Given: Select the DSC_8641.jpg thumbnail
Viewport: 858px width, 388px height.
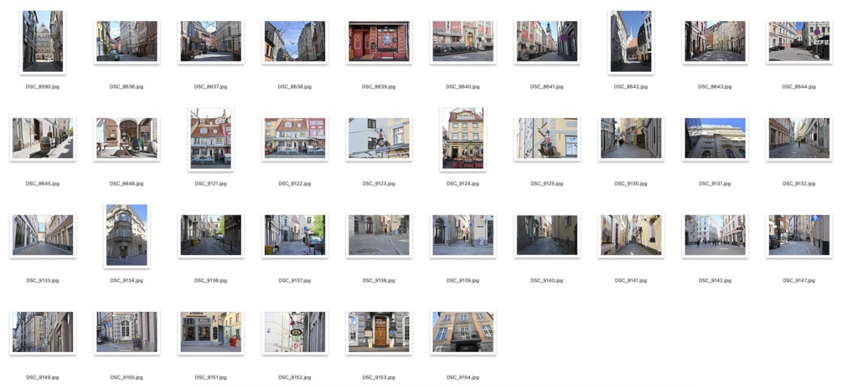Looking at the screenshot, I should click(x=546, y=42).
